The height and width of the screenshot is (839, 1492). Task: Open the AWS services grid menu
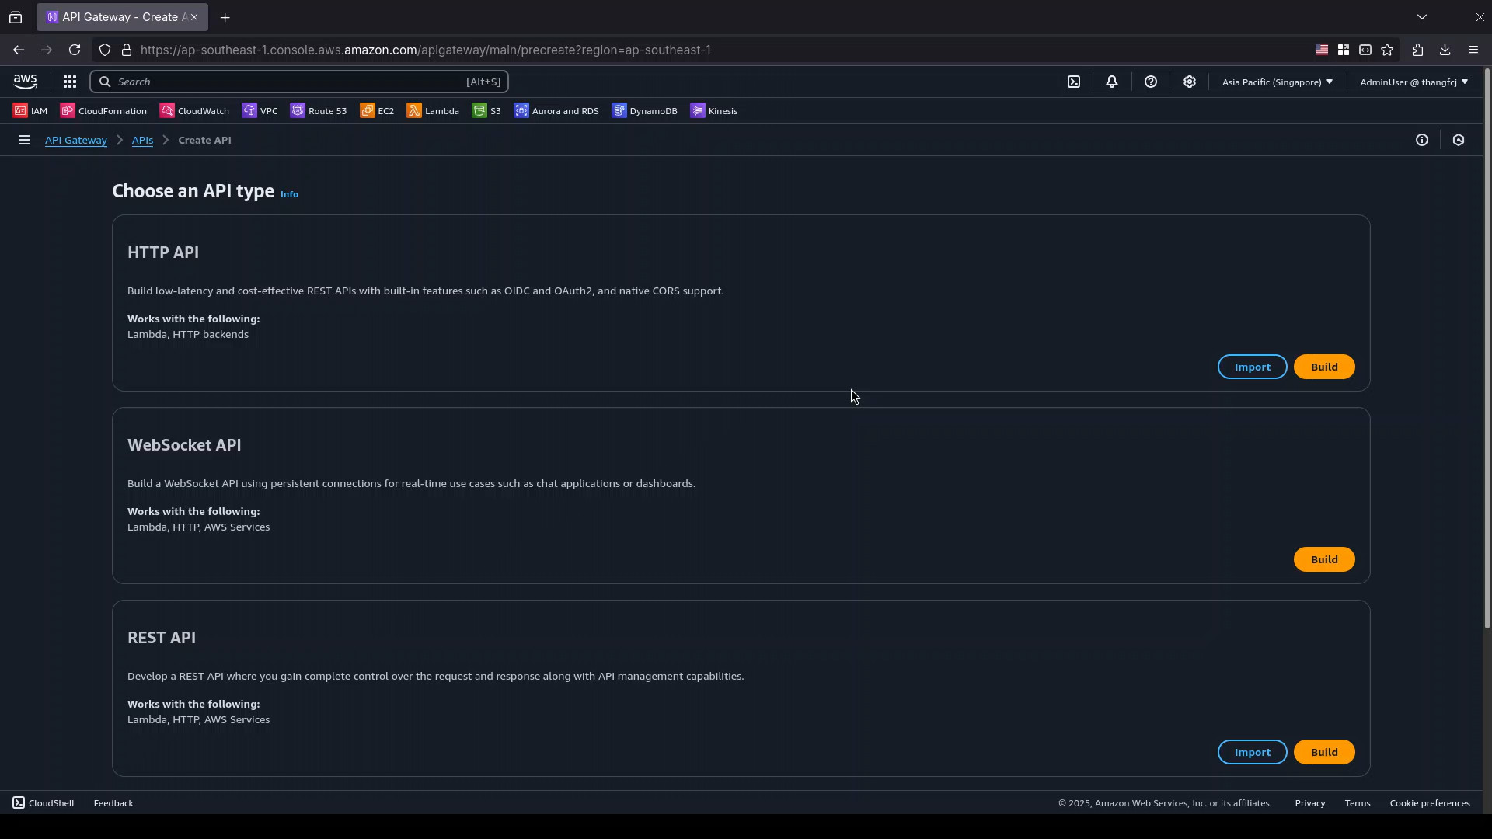coord(70,82)
